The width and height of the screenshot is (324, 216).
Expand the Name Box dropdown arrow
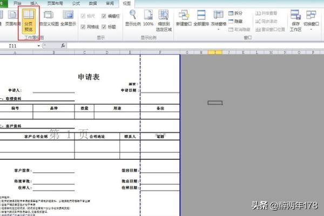point(39,46)
